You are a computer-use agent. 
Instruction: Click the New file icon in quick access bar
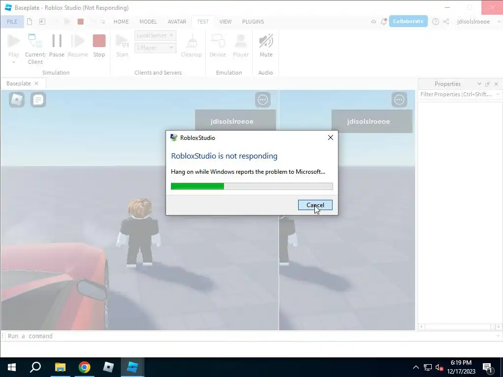(x=29, y=22)
